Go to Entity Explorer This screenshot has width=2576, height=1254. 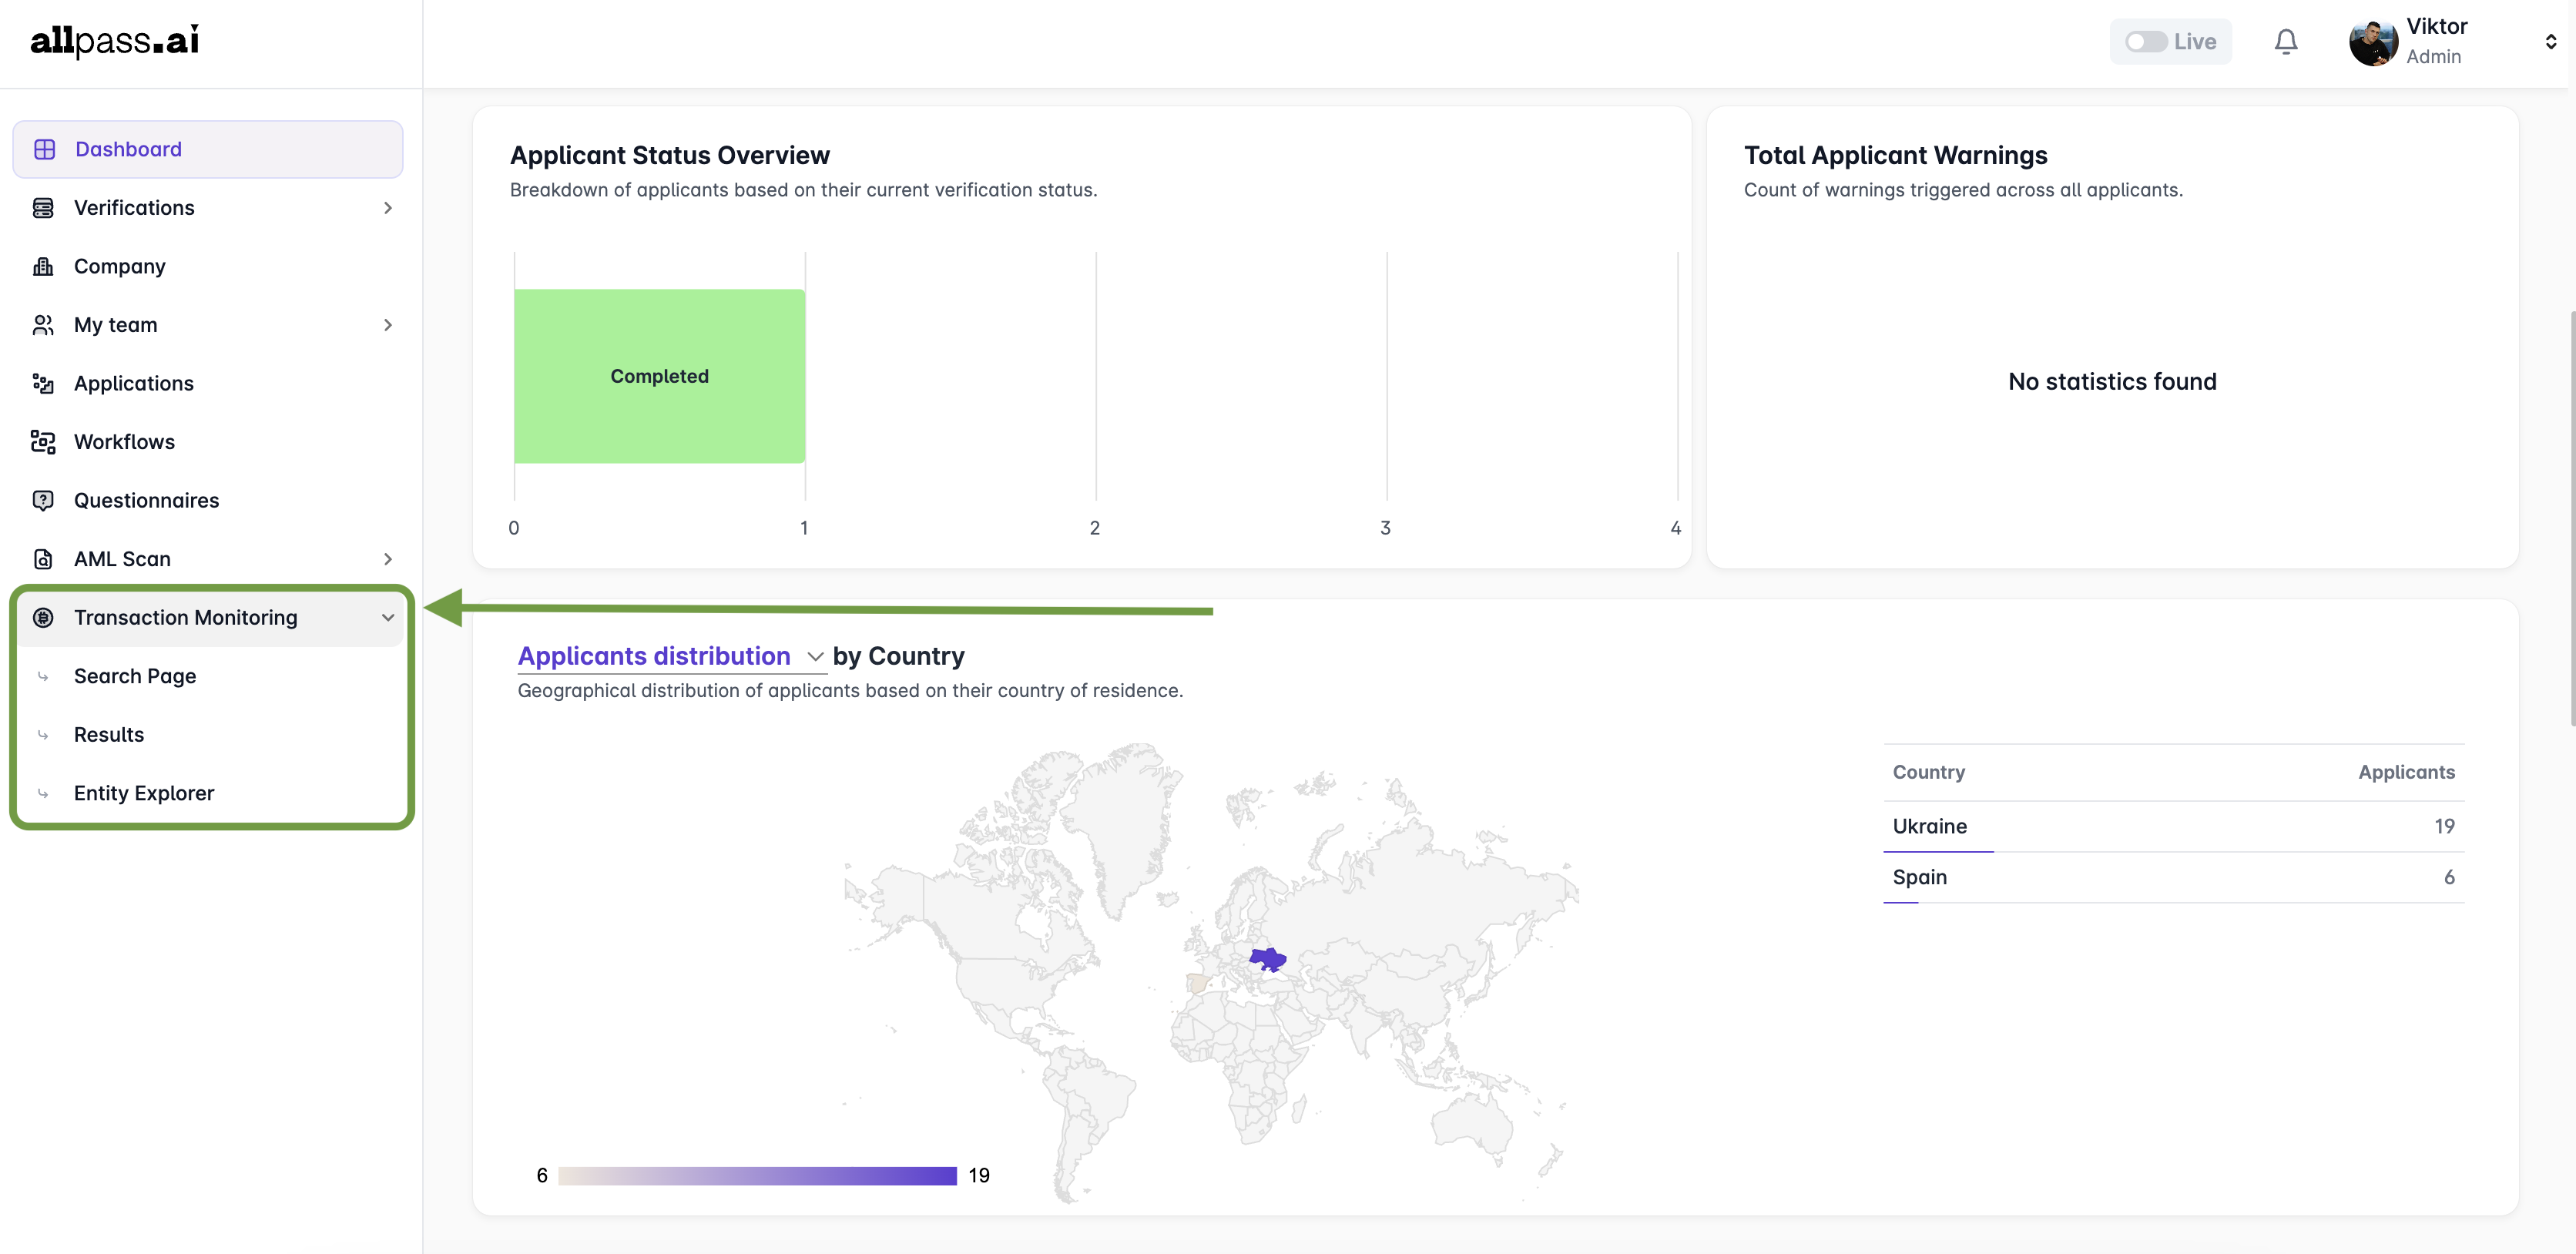point(144,793)
